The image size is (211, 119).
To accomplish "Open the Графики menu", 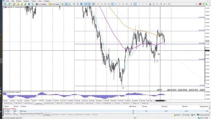I will coord(26,1).
